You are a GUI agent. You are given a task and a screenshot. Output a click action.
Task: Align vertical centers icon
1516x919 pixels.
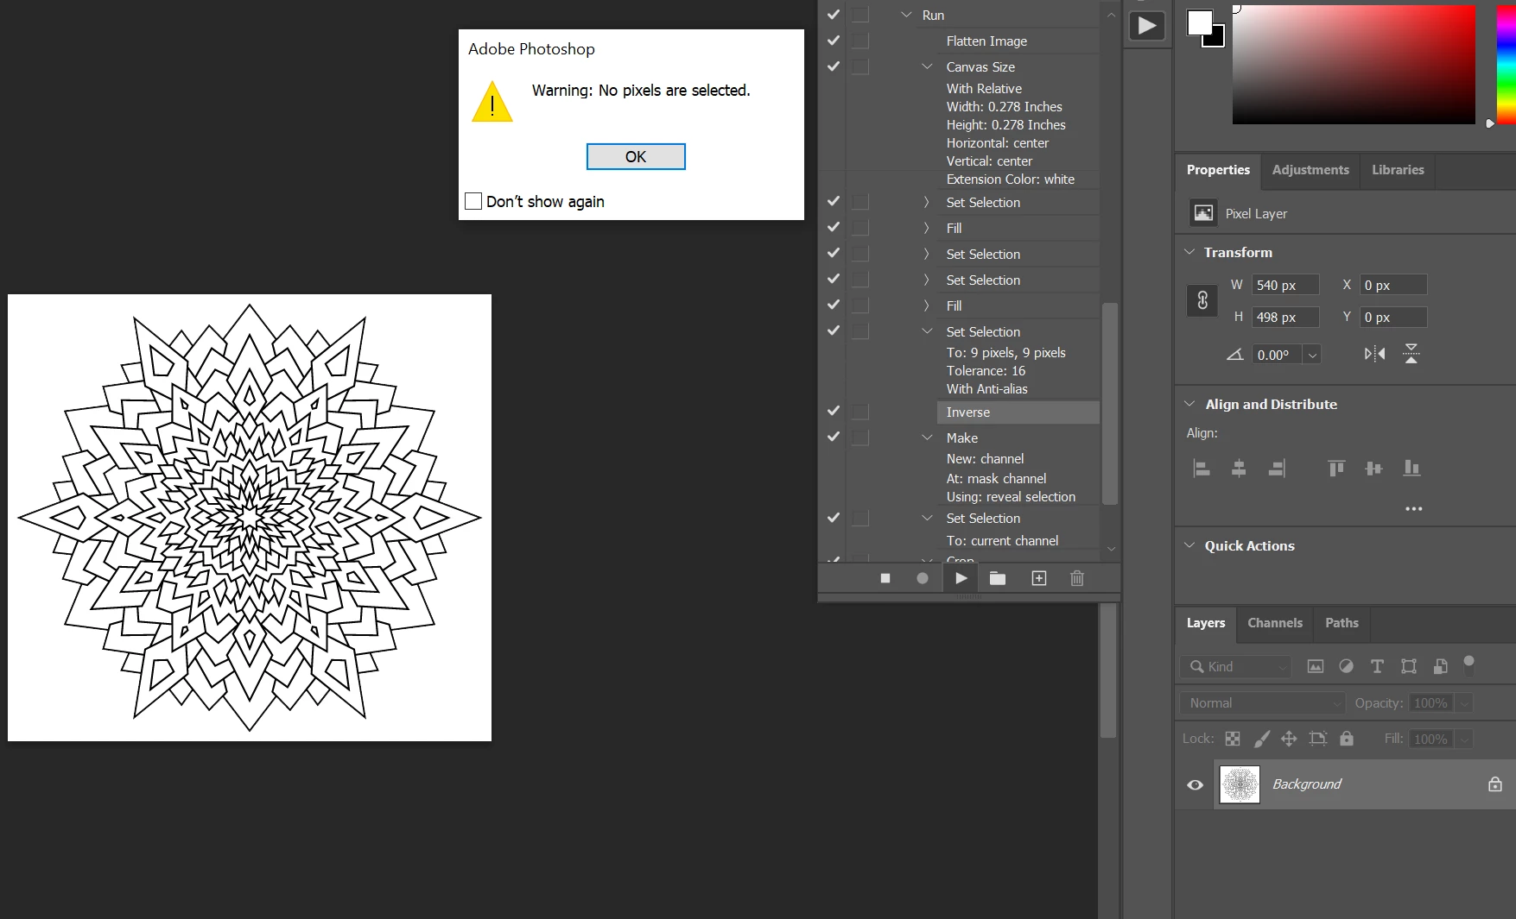click(1373, 469)
